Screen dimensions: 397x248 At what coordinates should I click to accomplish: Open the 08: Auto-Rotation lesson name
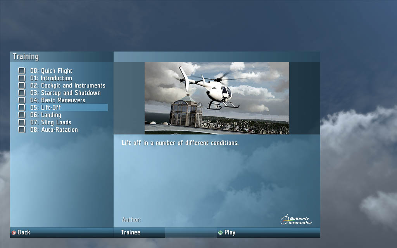tap(54, 130)
